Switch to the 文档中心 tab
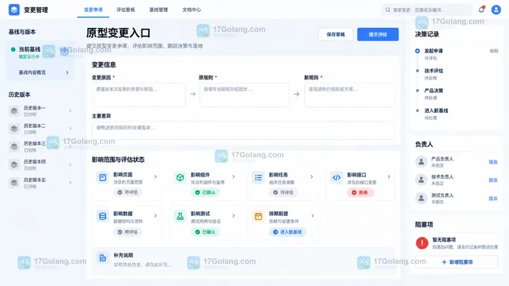This screenshot has height=286, width=509. (192, 10)
